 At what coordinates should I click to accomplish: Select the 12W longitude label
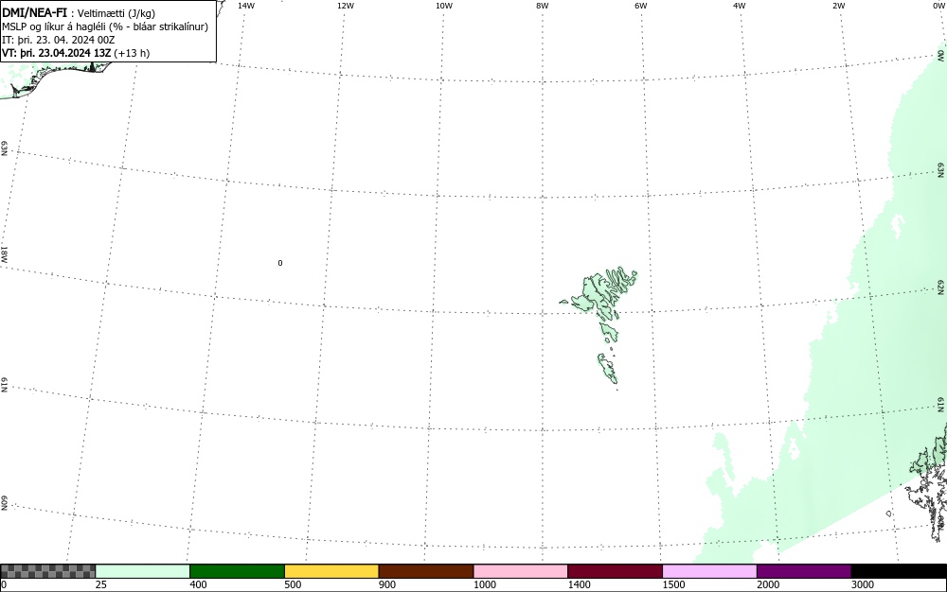pos(345,6)
